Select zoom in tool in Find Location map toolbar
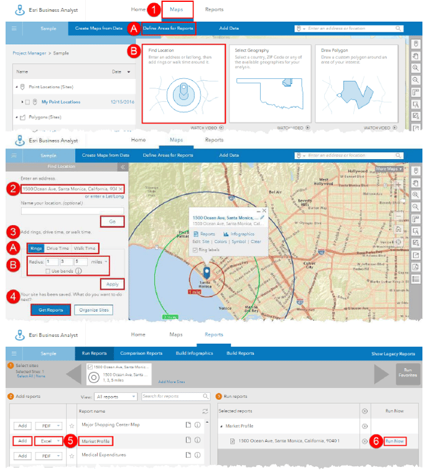The image size is (428, 475). tap(416, 195)
